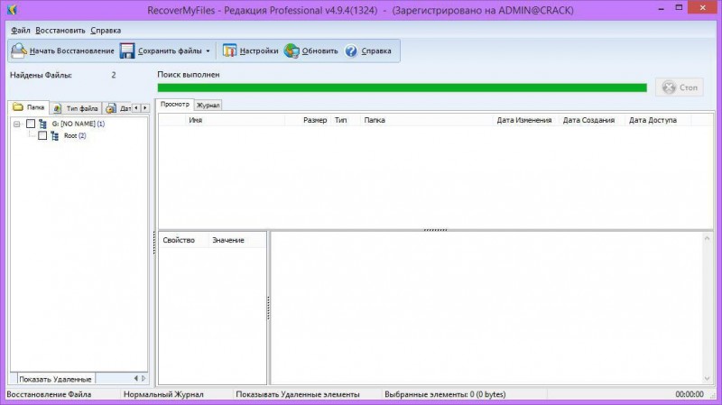Check the Root (2) checkbox
This screenshot has height=405, width=722.
pos(42,136)
